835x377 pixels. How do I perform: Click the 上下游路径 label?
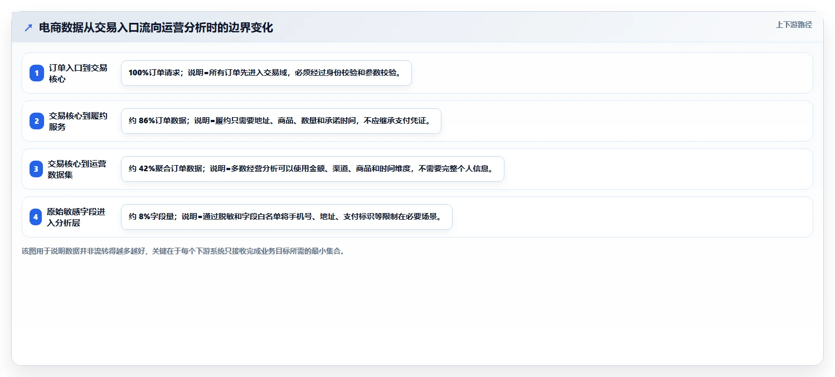tap(794, 25)
